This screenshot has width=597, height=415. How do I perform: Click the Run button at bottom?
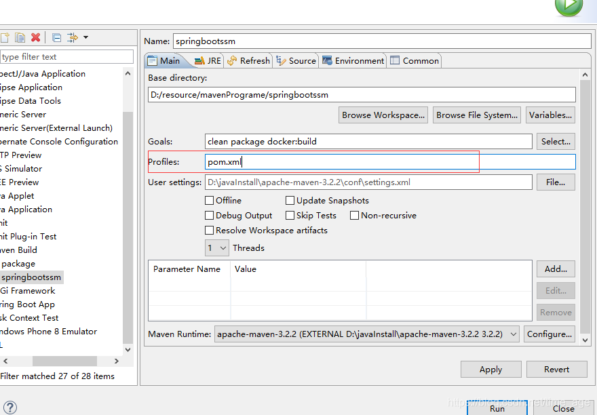point(497,408)
